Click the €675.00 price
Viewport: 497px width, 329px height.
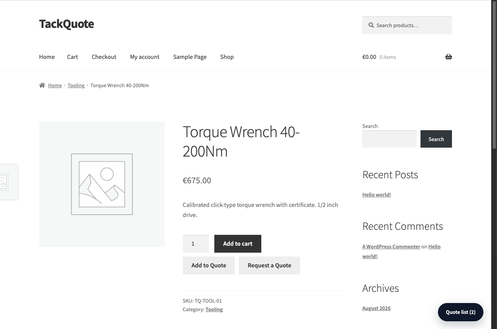pyautogui.click(x=197, y=181)
